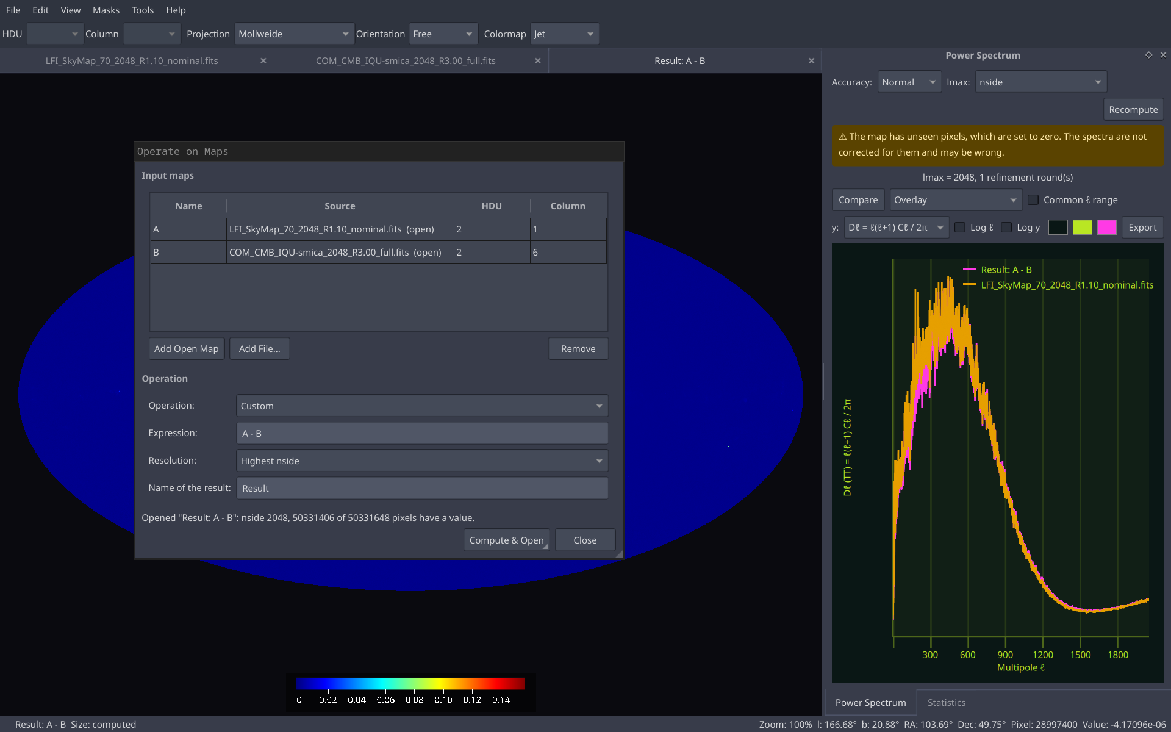Click the Export button
The width and height of the screenshot is (1171, 732).
coord(1142,228)
